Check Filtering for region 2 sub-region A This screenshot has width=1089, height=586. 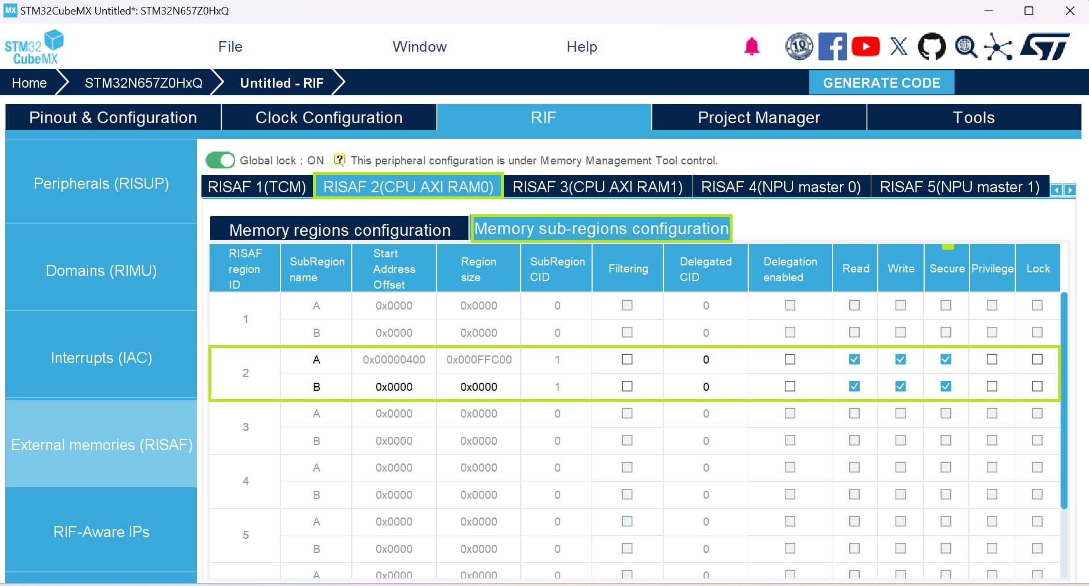pyautogui.click(x=627, y=359)
